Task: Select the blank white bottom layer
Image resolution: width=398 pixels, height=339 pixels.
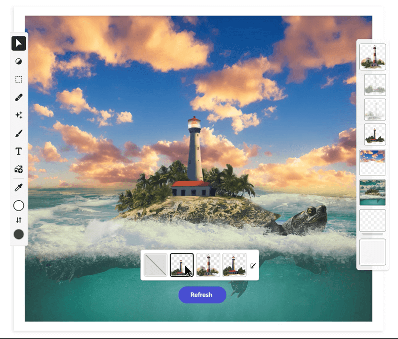Action: (372, 252)
